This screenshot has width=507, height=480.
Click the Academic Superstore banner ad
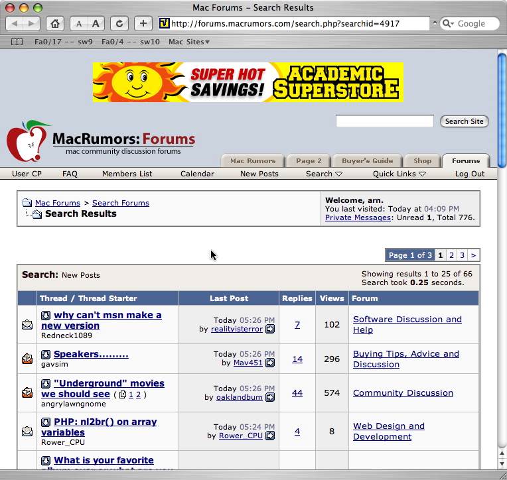248,82
